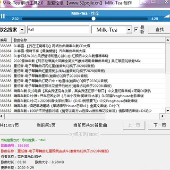Click the 歌曲大小 8.26MB text
Image resolution: width=170 pixels, height=170 pixels.
click(49, 162)
